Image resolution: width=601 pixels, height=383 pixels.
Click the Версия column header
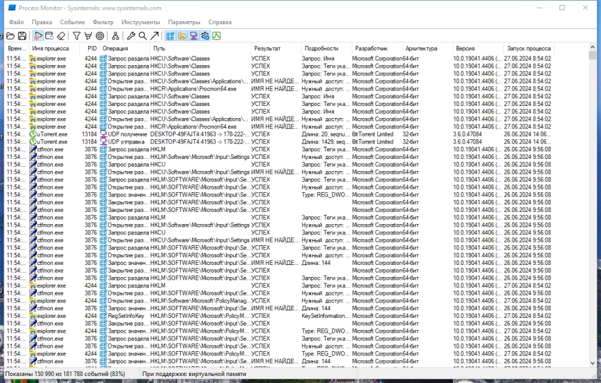[478, 49]
